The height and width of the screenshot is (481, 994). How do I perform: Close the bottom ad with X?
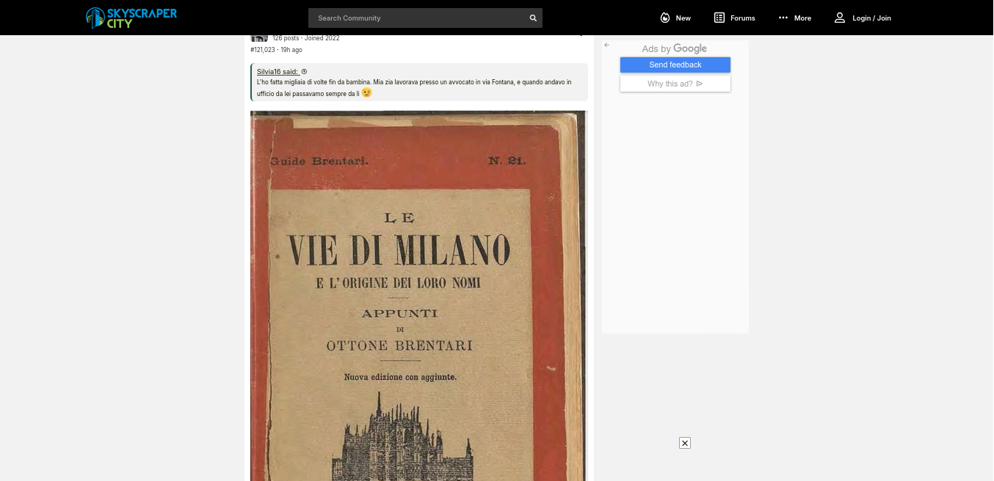pyautogui.click(x=685, y=443)
